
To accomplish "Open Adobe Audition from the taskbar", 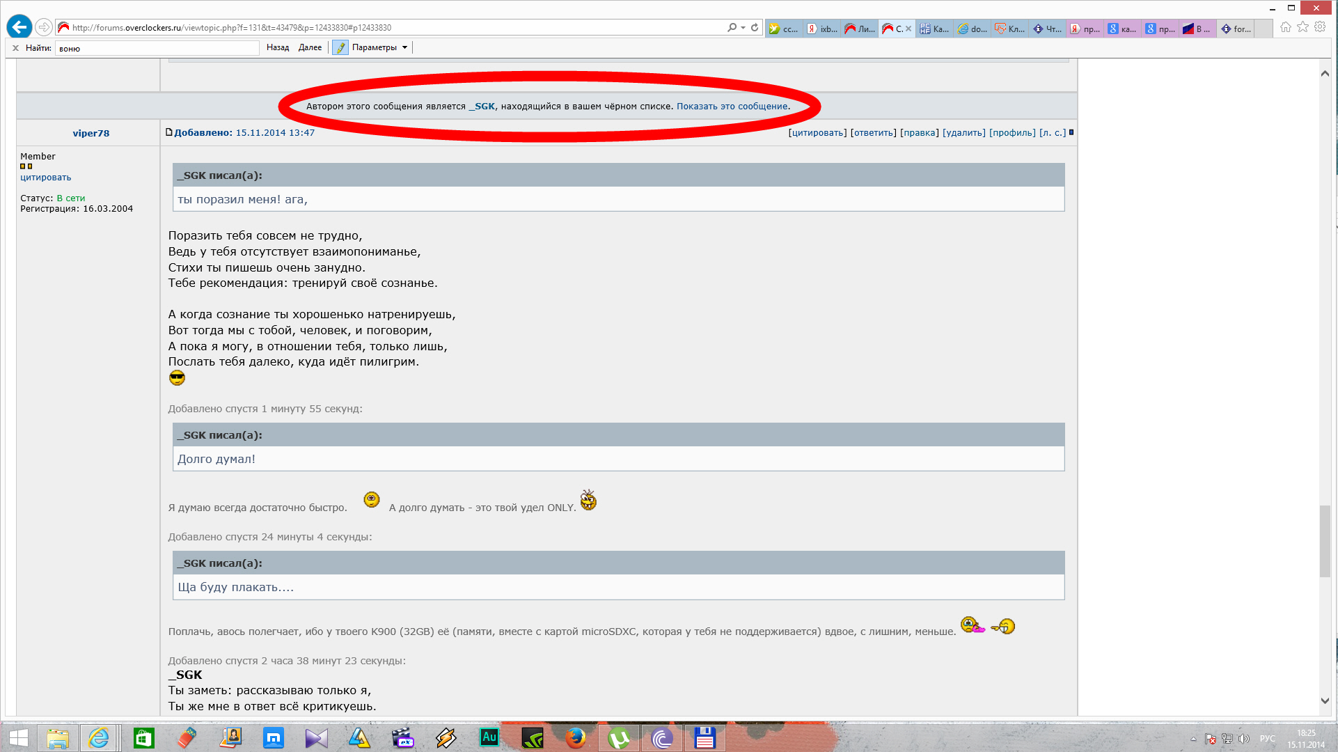I will (489, 737).
